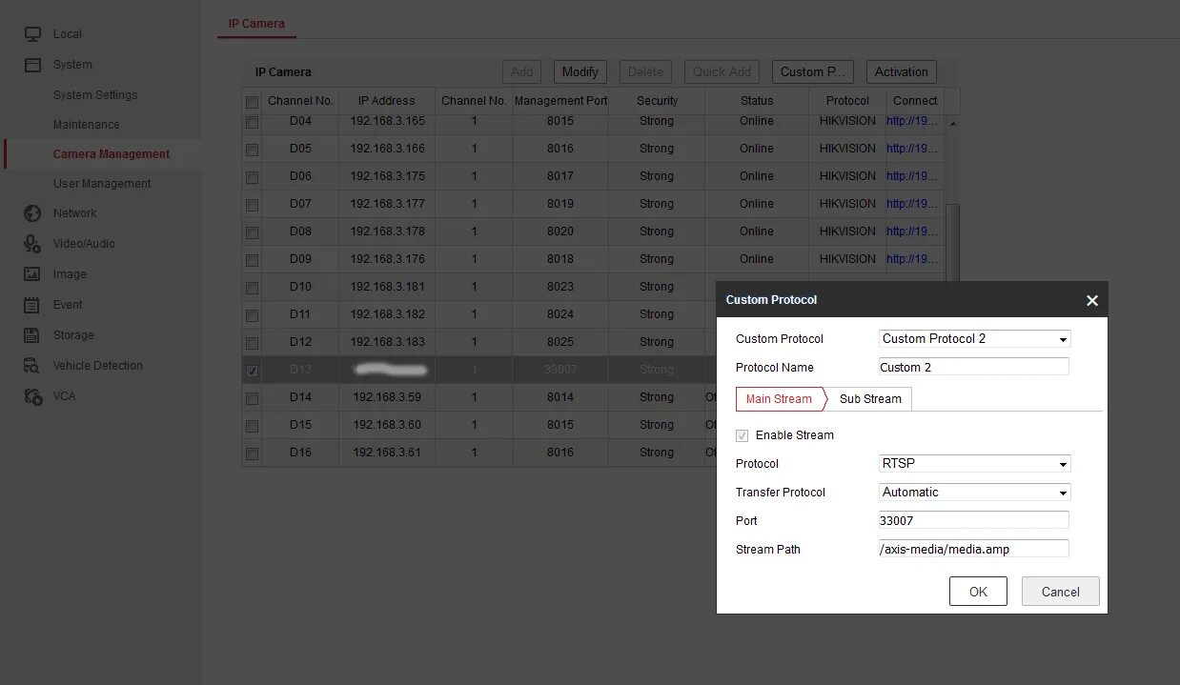Click the Storage disk icon
This screenshot has width=1180, height=685.
pos(33,335)
